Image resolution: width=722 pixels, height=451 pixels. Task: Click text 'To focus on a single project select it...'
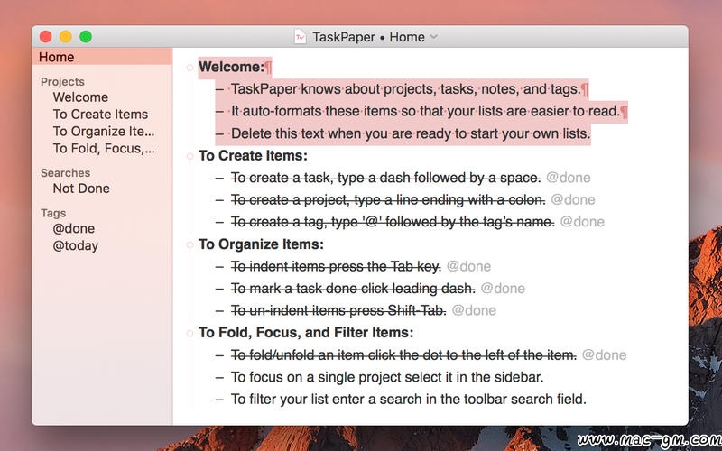tap(387, 377)
